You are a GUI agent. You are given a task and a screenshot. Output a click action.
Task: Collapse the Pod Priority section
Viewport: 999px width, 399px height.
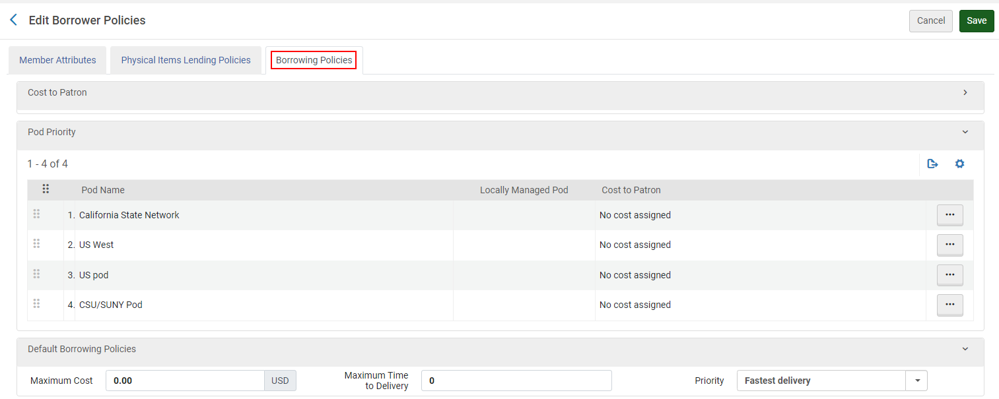click(965, 132)
